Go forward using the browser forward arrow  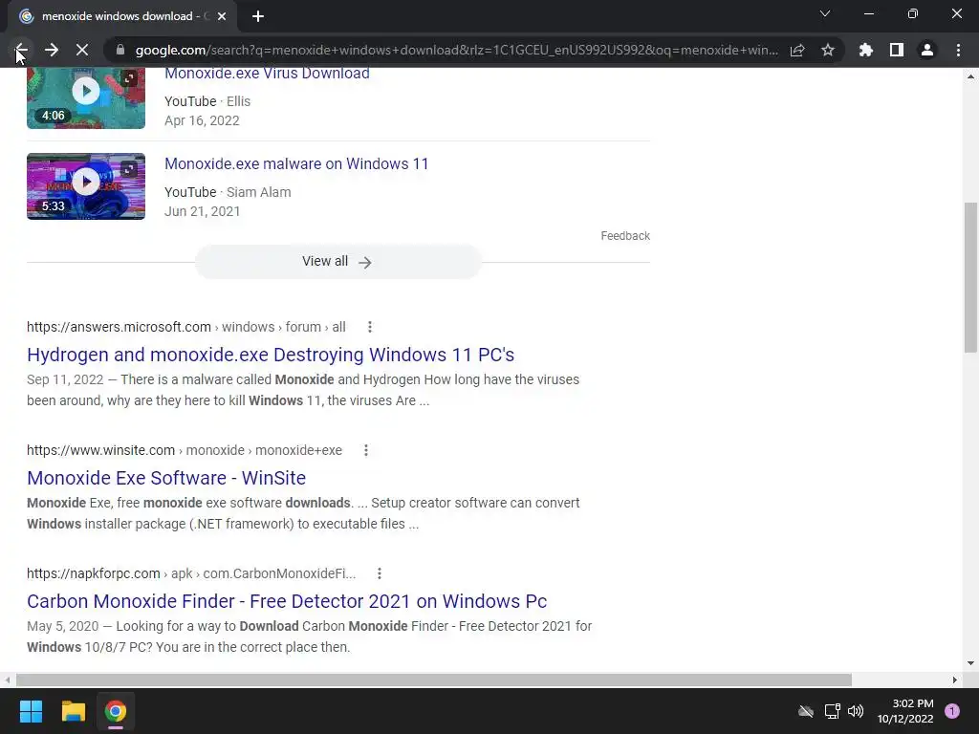coord(52,50)
